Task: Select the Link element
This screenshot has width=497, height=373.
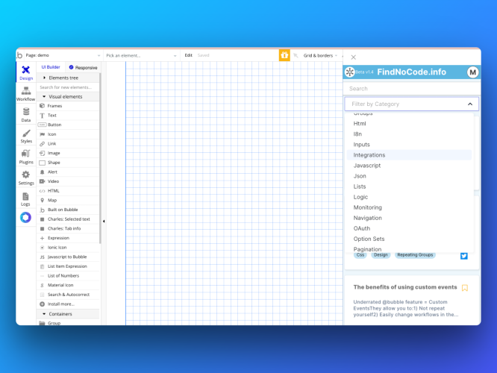Action: 68,143
